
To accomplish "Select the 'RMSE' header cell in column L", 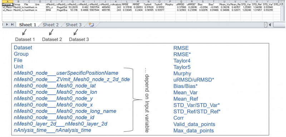I will tap(127, 4).
